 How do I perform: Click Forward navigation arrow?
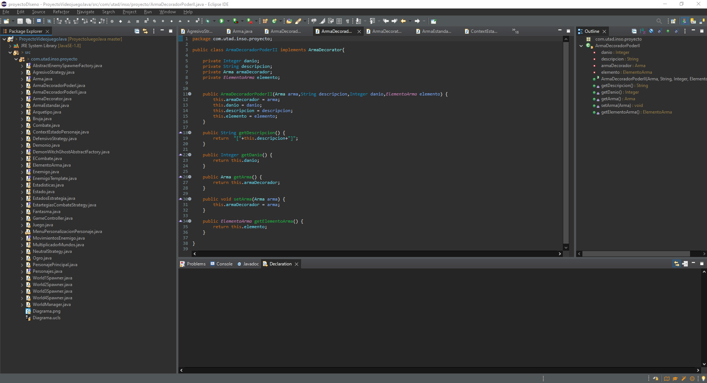tap(417, 21)
